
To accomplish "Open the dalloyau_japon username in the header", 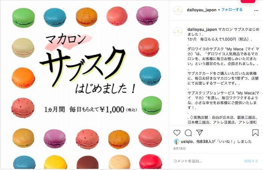I will click(x=201, y=10).
